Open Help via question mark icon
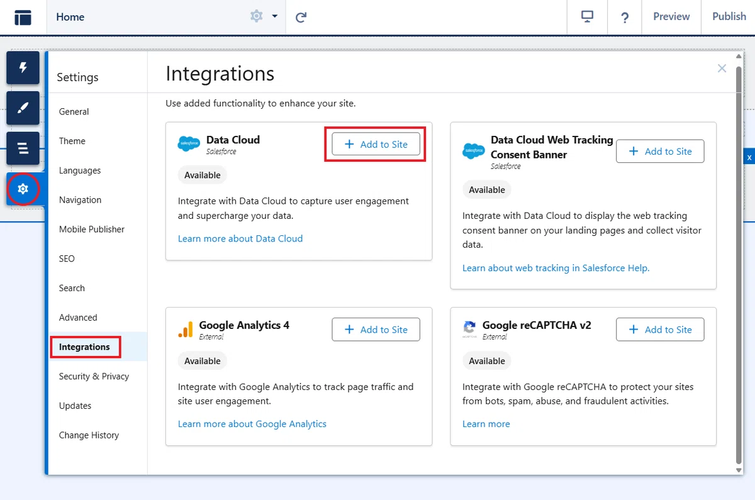This screenshot has width=755, height=500. [x=625, y=17]
